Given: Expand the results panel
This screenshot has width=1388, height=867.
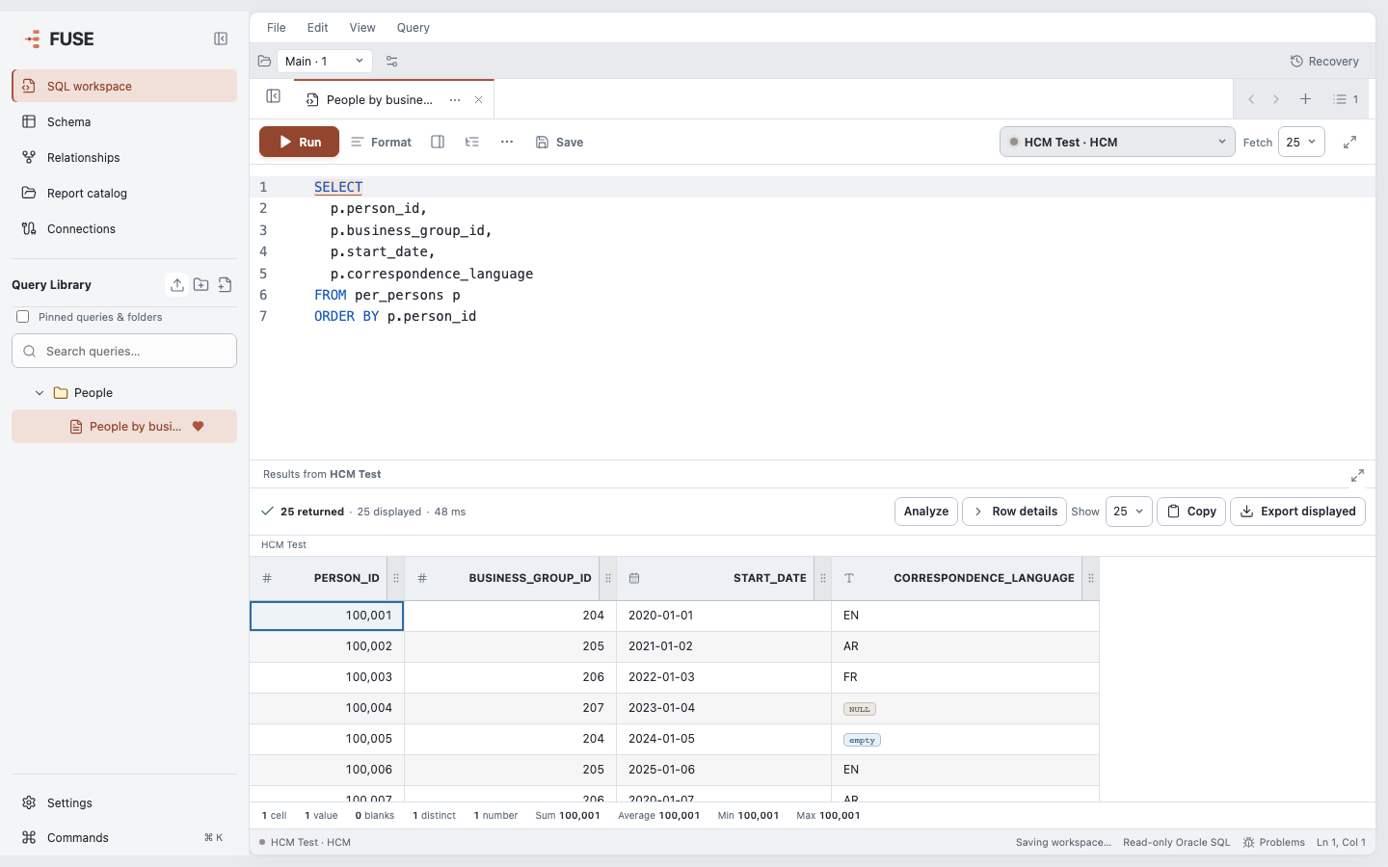Looking at the screenshot, I should (1357, 475).
